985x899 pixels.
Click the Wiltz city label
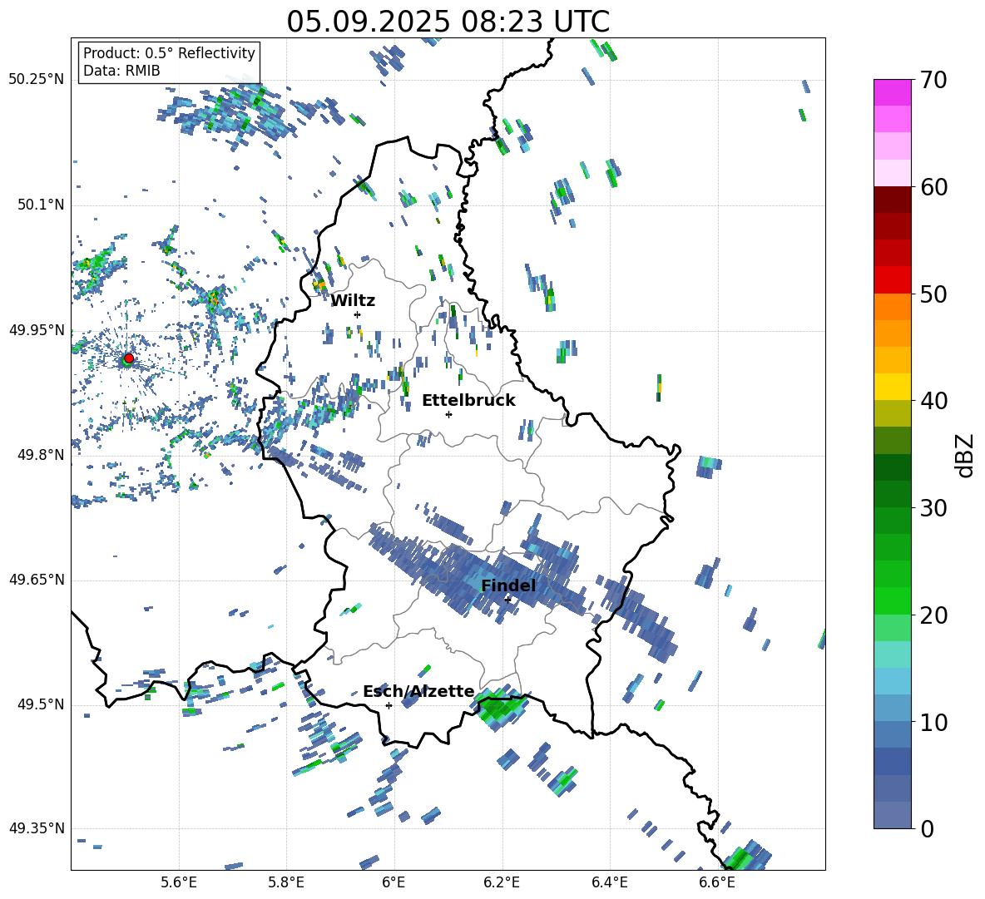[x=353, y=301]
